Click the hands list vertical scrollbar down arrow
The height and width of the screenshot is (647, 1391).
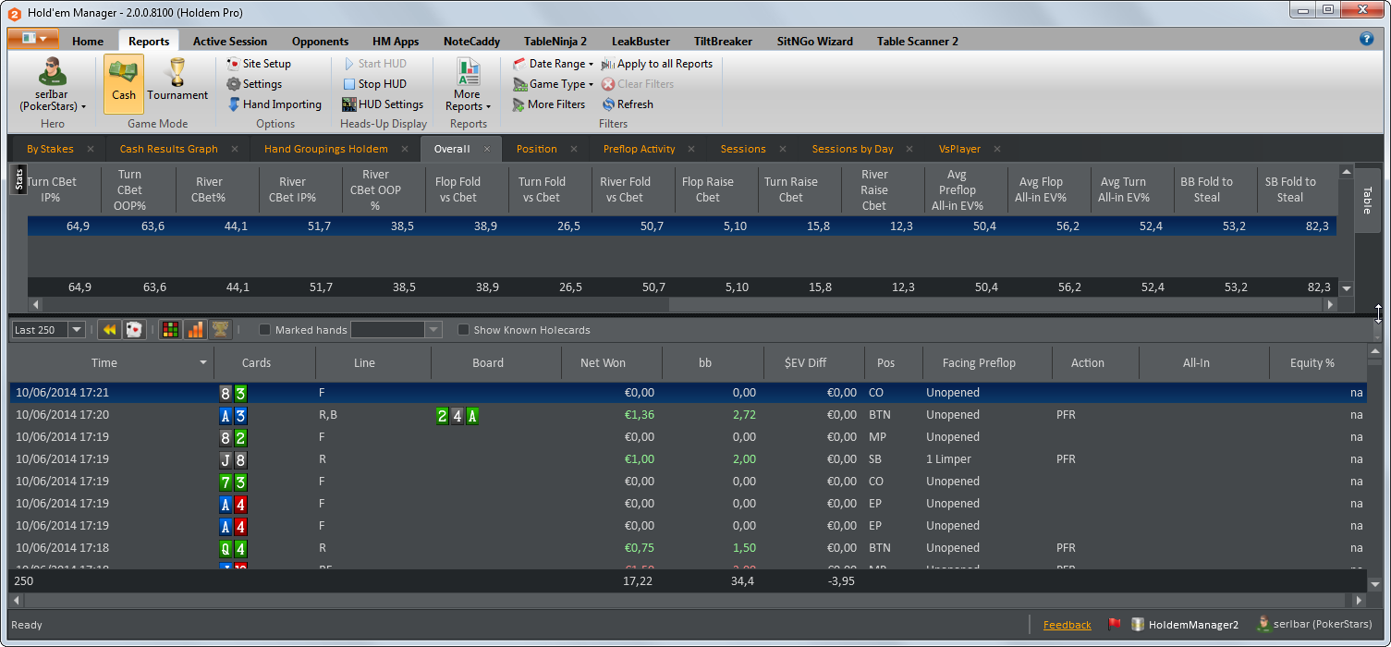(x=1374, y=585)
